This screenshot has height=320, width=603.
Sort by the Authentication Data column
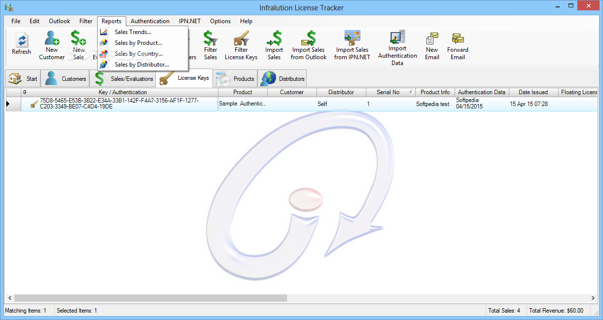[x=482, y=92]
